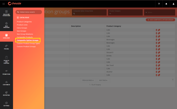Image resolution: width=177 pixels, height=109 pixels.
Task: Duplicate the Dessert1 row via copy icon
Action: [x=159, y=53]
